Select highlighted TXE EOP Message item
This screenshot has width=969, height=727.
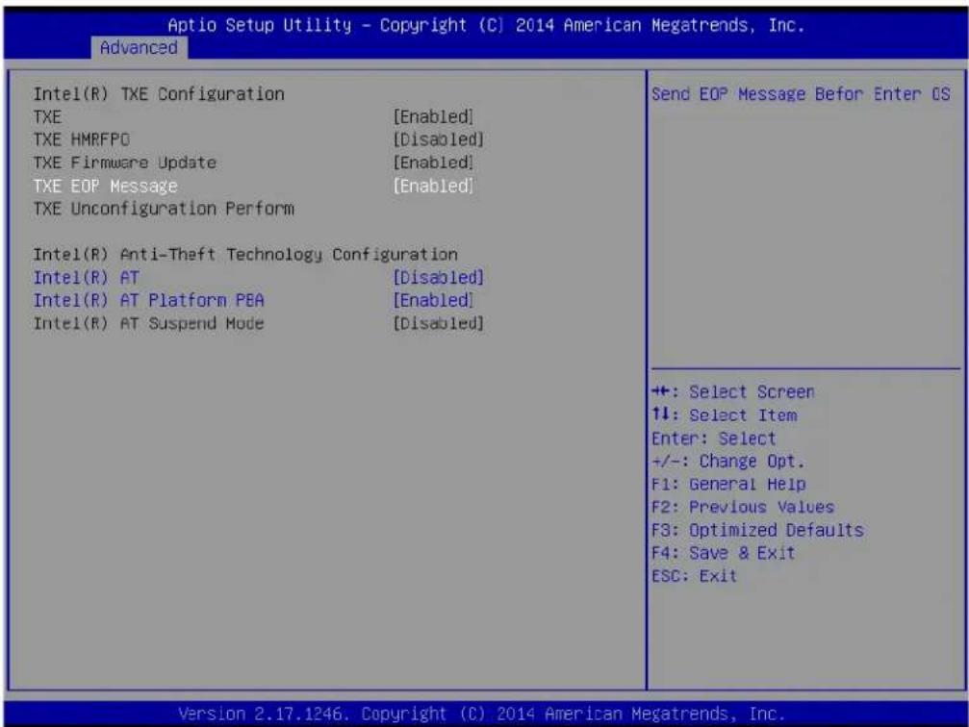tap(106, 186)
